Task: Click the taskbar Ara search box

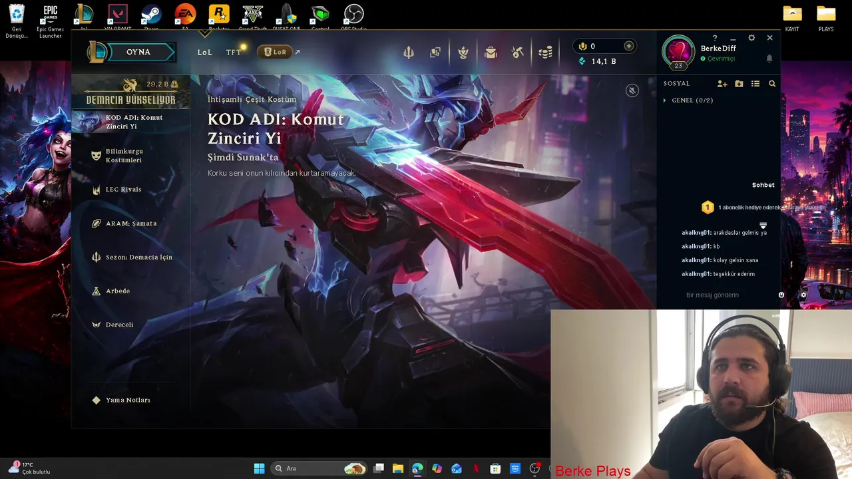Action: 319,468
